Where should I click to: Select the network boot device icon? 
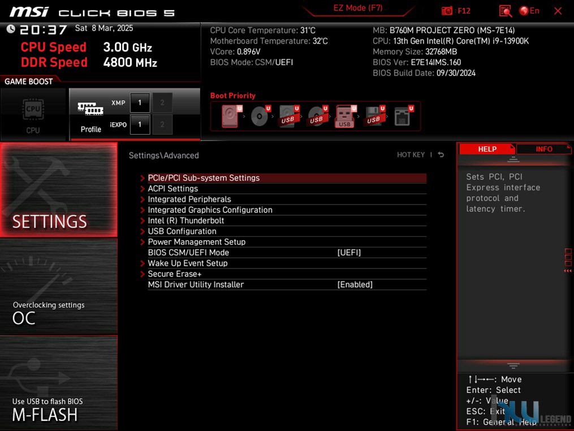pyautogui.click(x=403, y=116)
